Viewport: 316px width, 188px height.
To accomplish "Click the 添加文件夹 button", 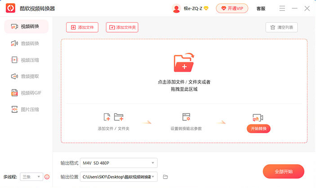I will pos(122,27).
